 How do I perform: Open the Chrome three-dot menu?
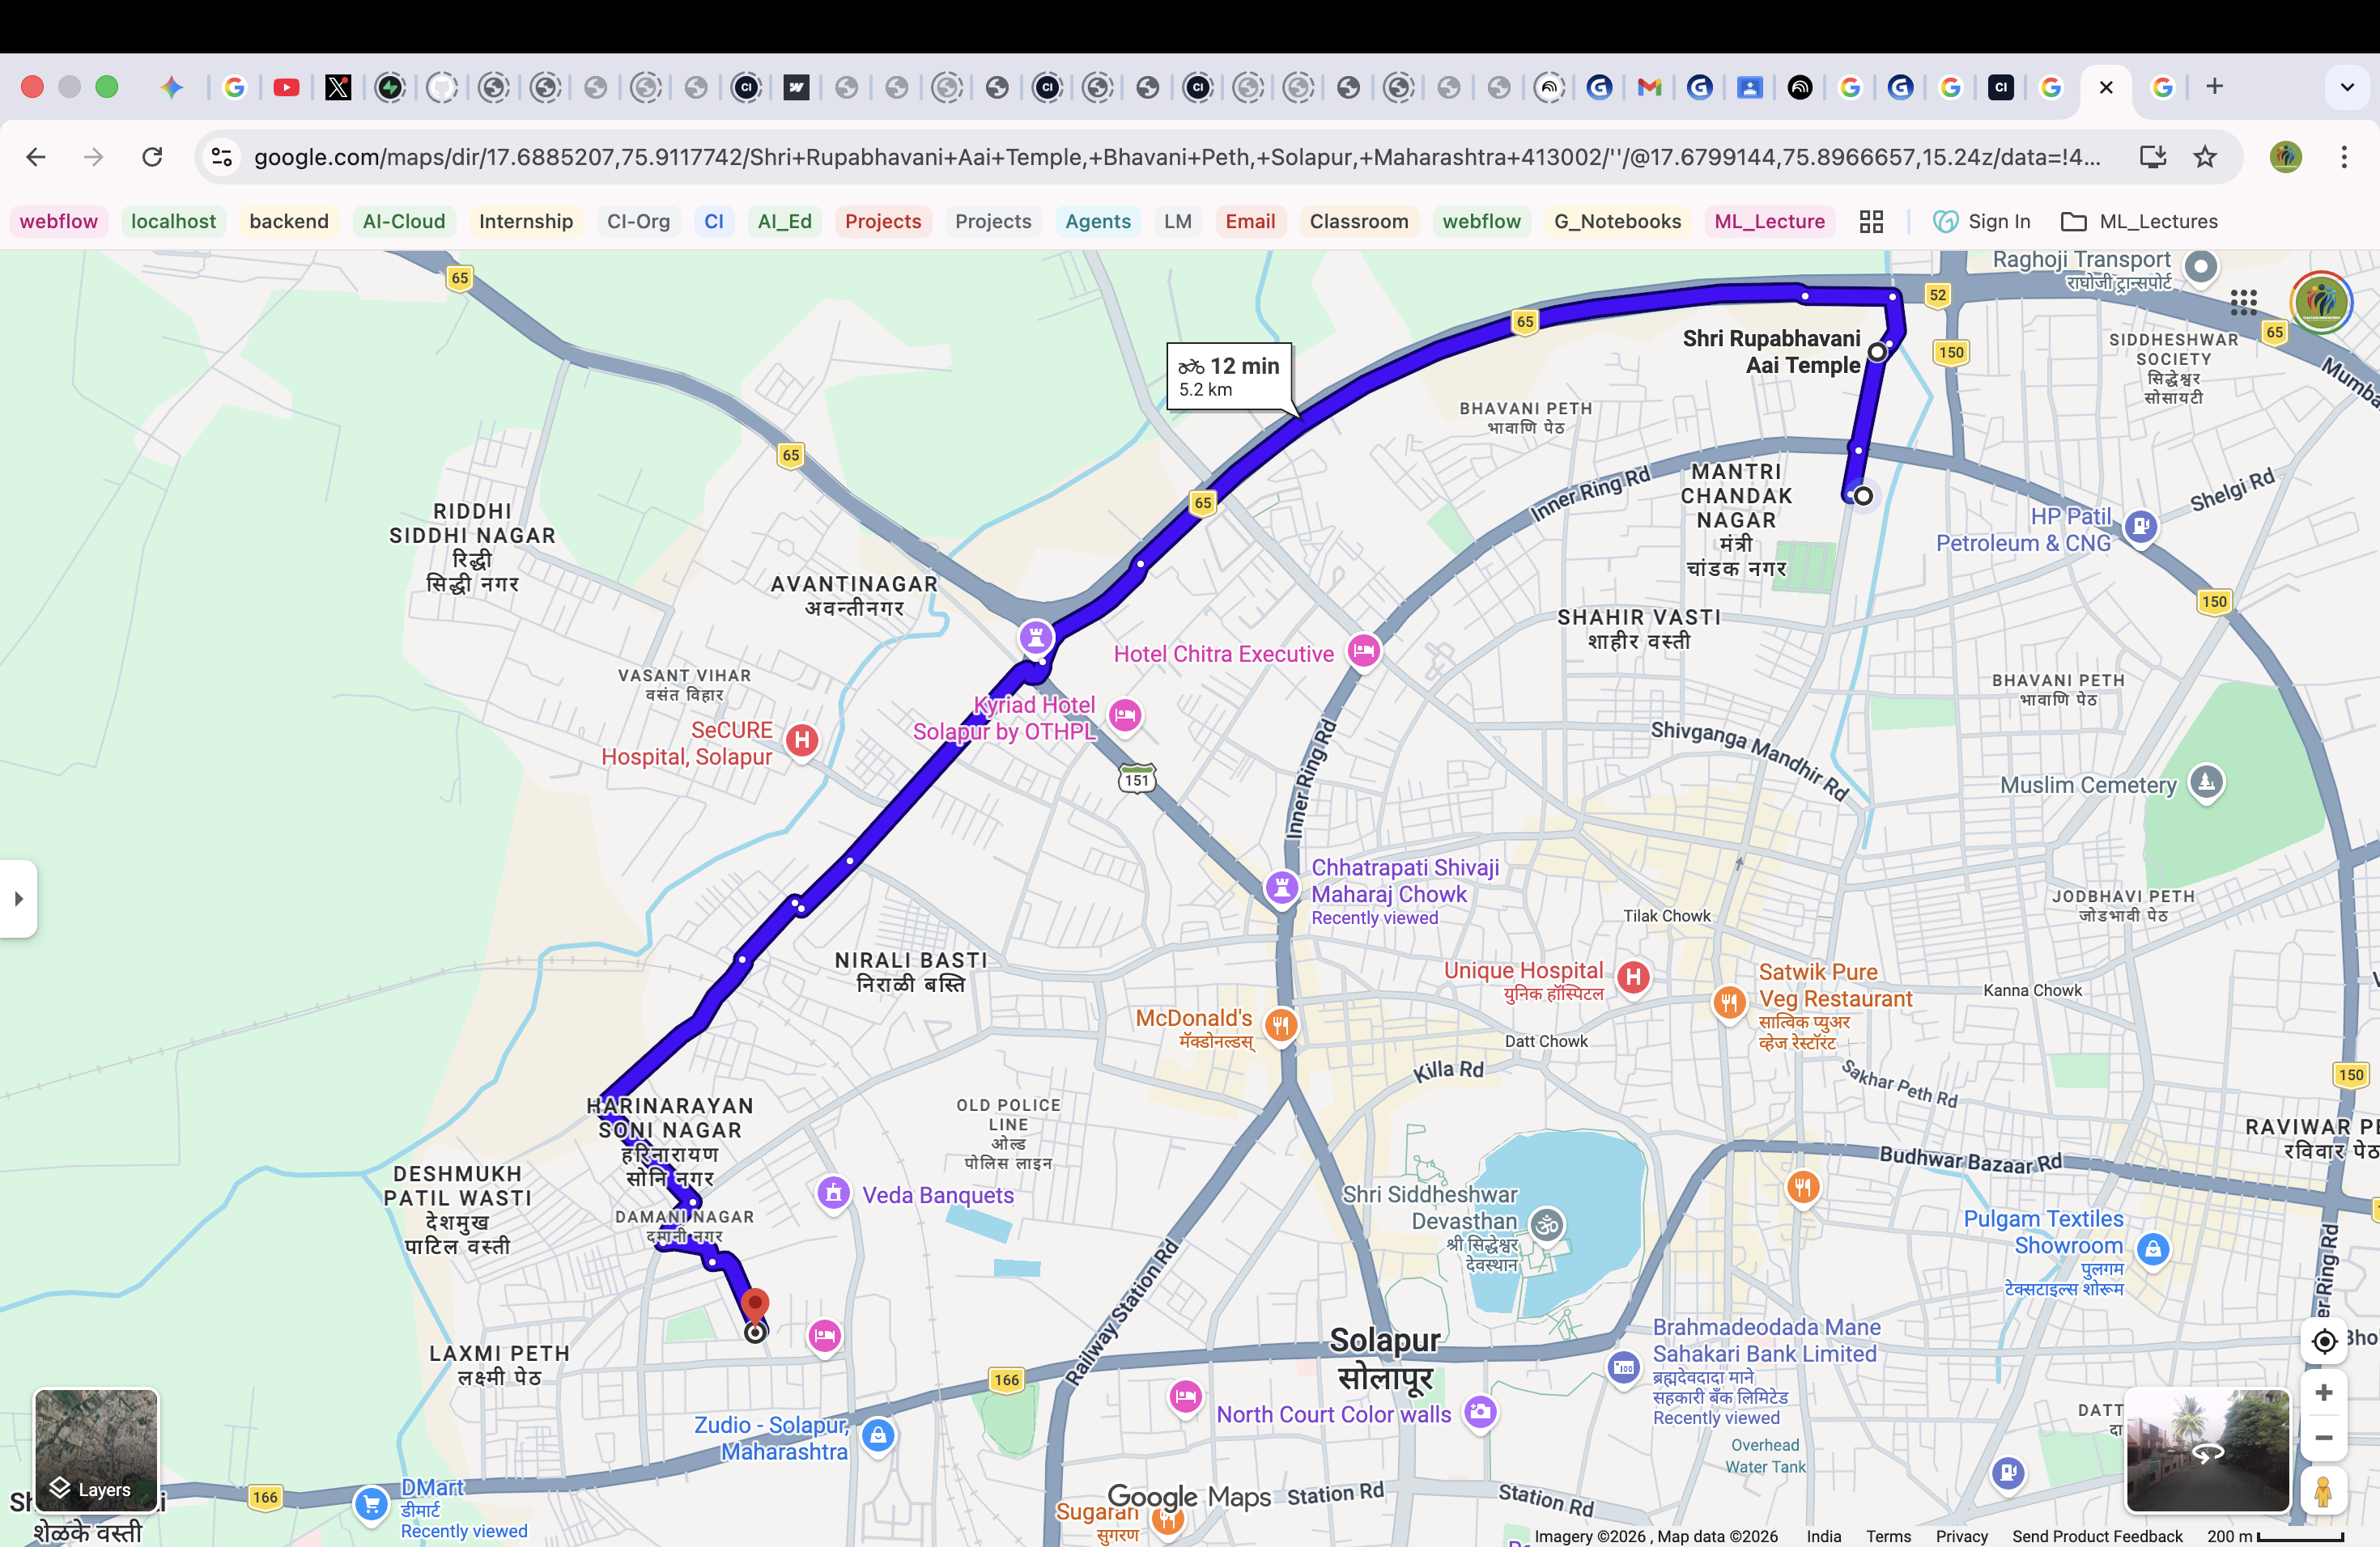tap(2344, 157)
